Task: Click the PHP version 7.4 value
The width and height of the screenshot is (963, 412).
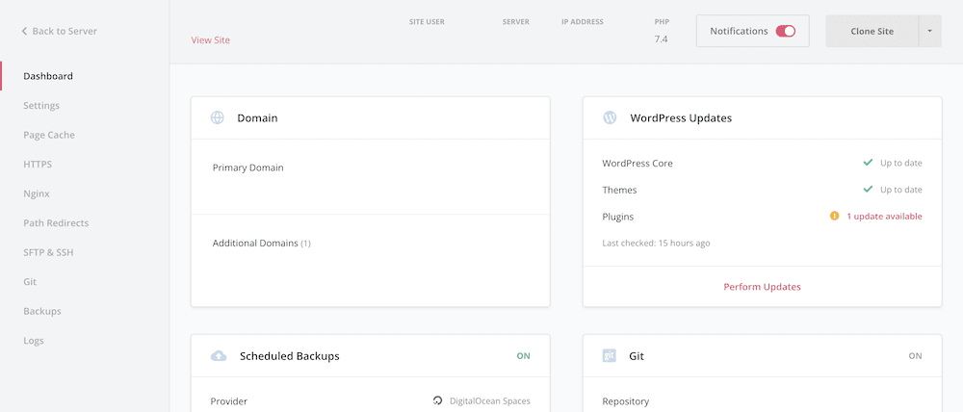Action: (662, 39)
